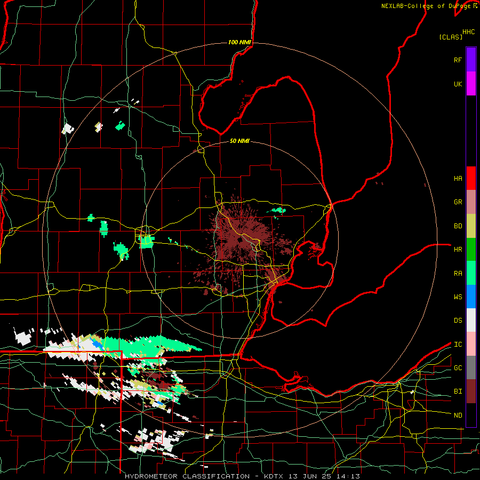Click the RF purple legend swatch
The image size is (480, 480).
point(471,60)
